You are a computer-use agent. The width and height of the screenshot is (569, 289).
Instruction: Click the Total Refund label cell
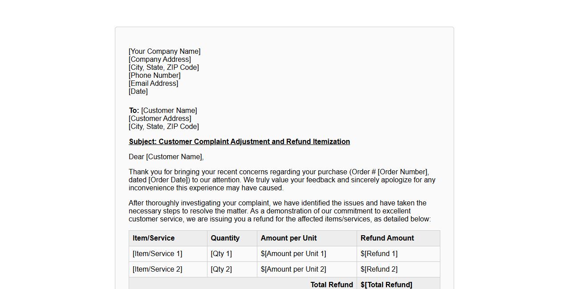pyautogui.click(x=331, y=285)
